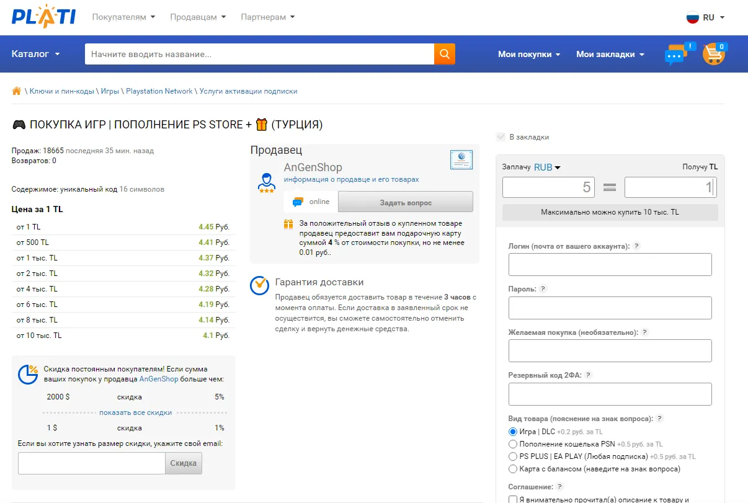Open the Партнерам menu
This screenshot has height=503, width=748.
click(268, 17)
